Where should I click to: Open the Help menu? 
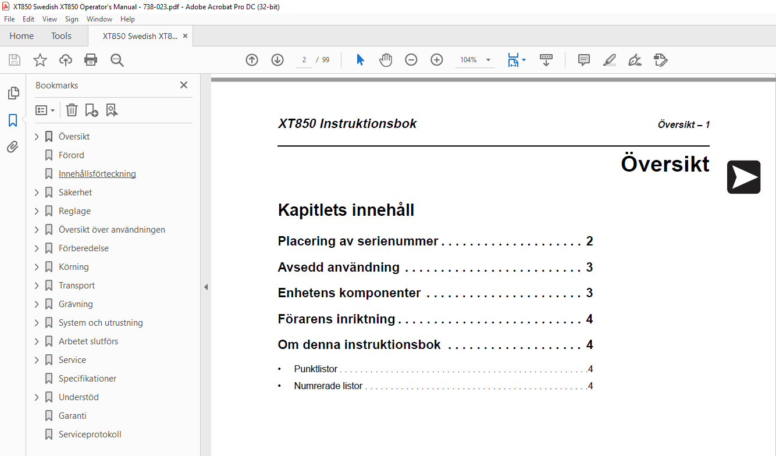[127, 19]
